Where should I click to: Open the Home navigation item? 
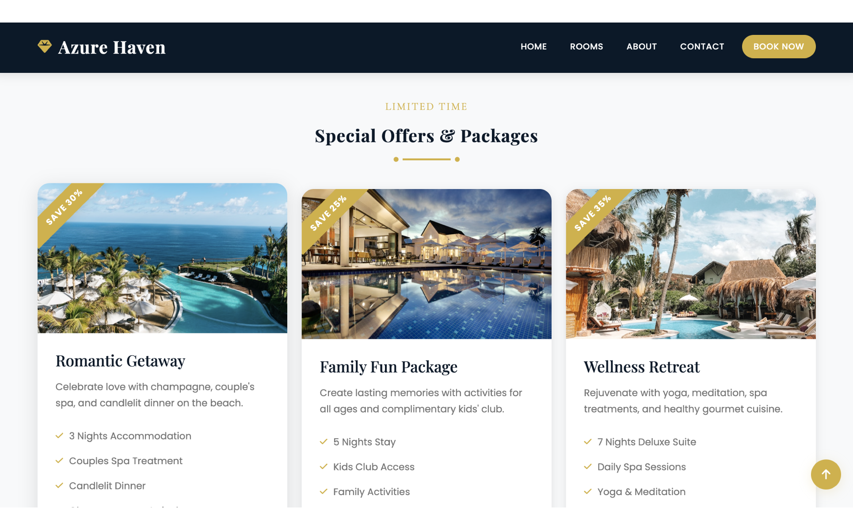(533, 46)
